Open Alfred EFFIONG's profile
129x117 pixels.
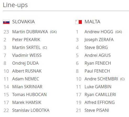click(x=100, y=102)
